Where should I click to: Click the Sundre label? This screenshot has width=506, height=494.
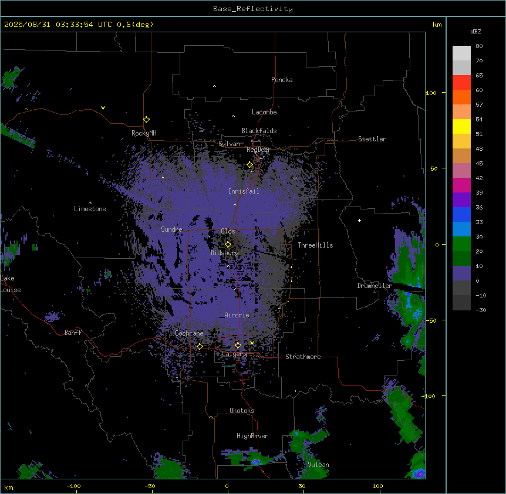click(x=171, y=229)
